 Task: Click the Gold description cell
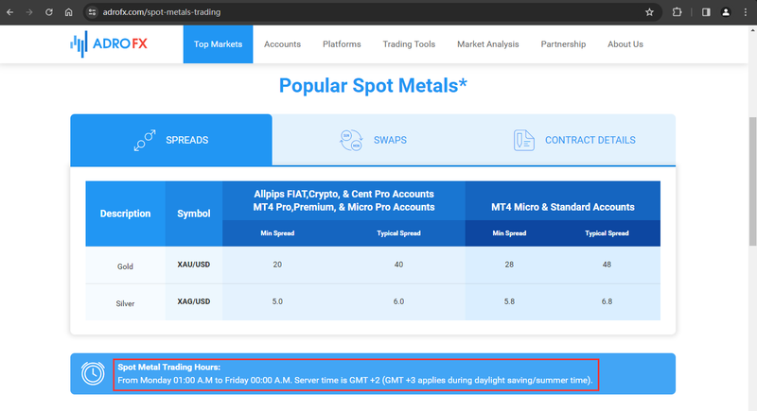pos(125,266)
